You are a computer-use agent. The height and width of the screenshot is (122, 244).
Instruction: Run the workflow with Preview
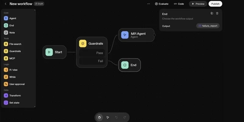pyautogui.click(x=198, y=4)
